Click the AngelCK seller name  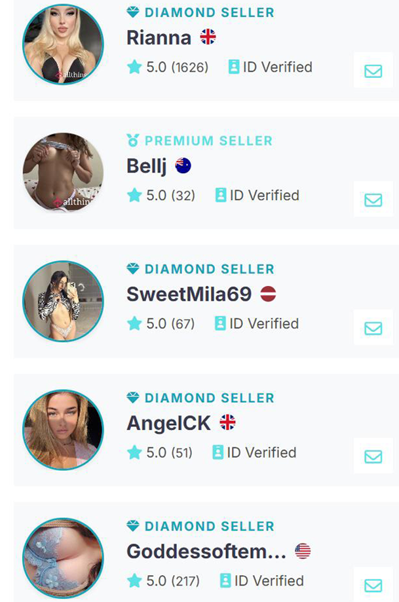pyautogui.click(x=168, y=423)
